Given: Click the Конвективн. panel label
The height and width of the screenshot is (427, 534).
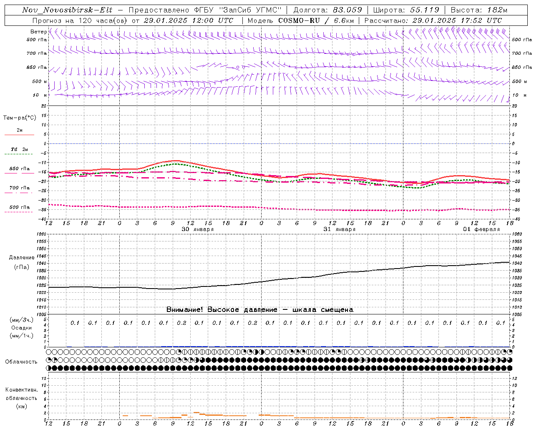Looking at the screenshot, I should 21,390.
